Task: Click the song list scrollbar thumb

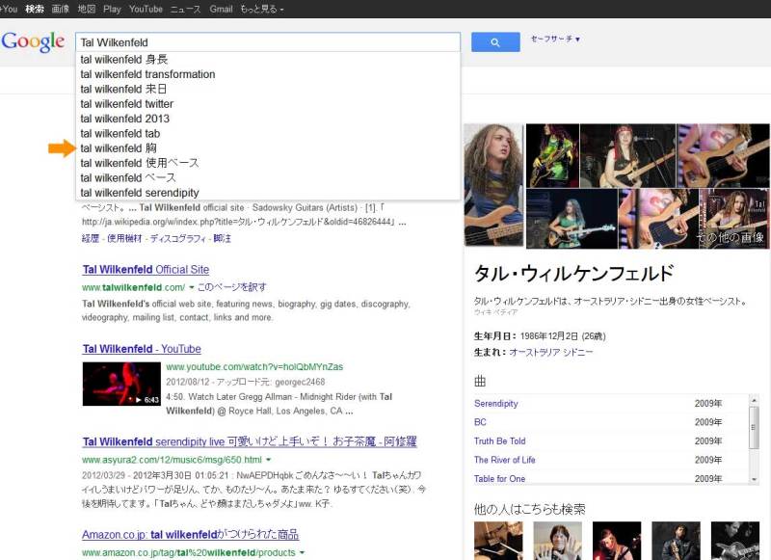Action: [x=754, y=427]
